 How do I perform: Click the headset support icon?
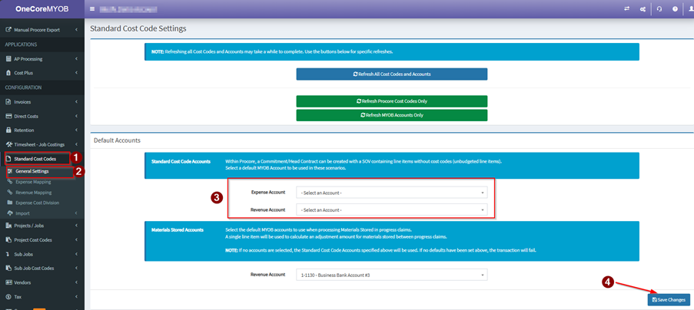tap(659, 9)
